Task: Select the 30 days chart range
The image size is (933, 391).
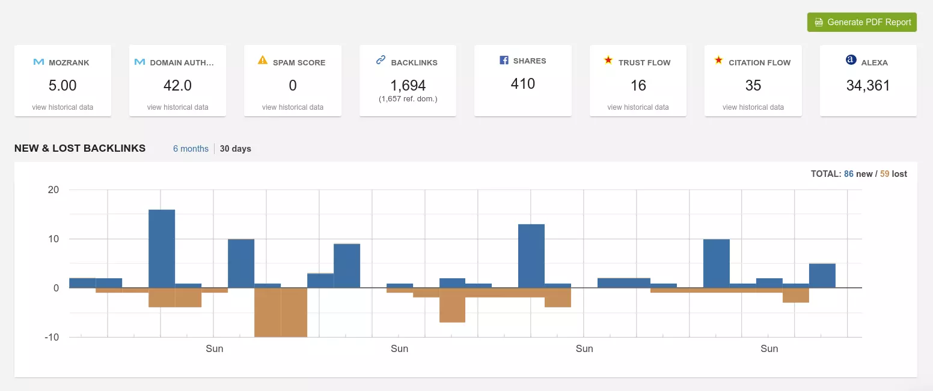Action: pyautogui.click(x=235, y=149)
